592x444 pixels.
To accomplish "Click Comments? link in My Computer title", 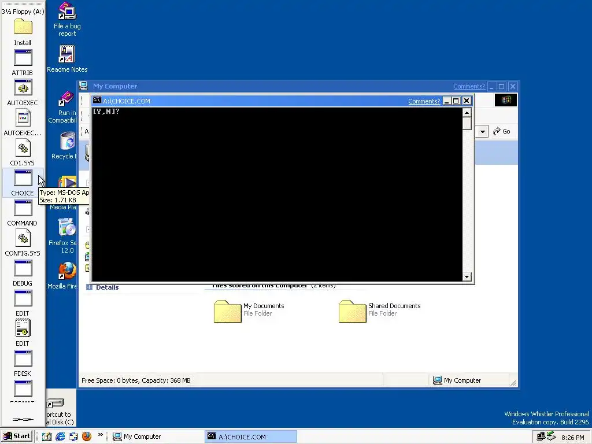I will 469,87.
